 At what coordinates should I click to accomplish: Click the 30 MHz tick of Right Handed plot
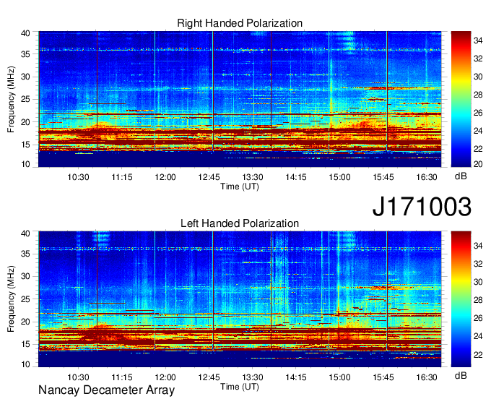[x=25, y=77]
